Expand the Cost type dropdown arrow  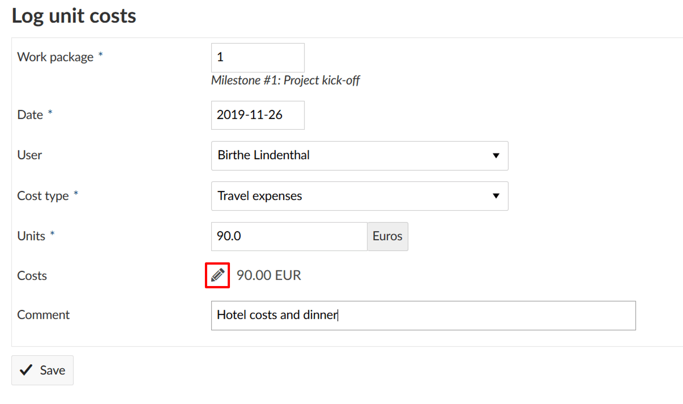tap(496, 196)
